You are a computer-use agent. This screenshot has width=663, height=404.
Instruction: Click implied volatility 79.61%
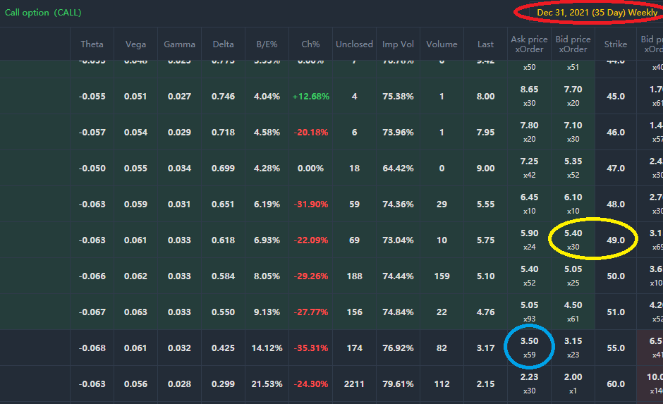click(398, 384)
